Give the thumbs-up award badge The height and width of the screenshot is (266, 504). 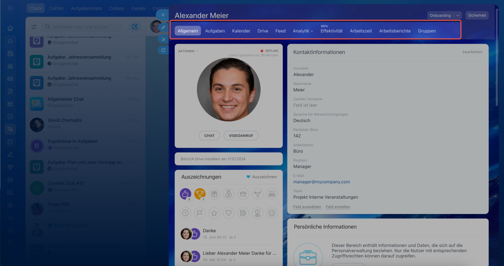(185, 193)
